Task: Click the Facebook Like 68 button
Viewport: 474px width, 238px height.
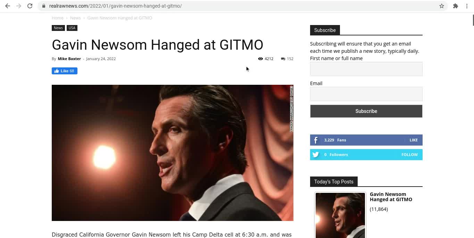Action: tap(65, 71)
